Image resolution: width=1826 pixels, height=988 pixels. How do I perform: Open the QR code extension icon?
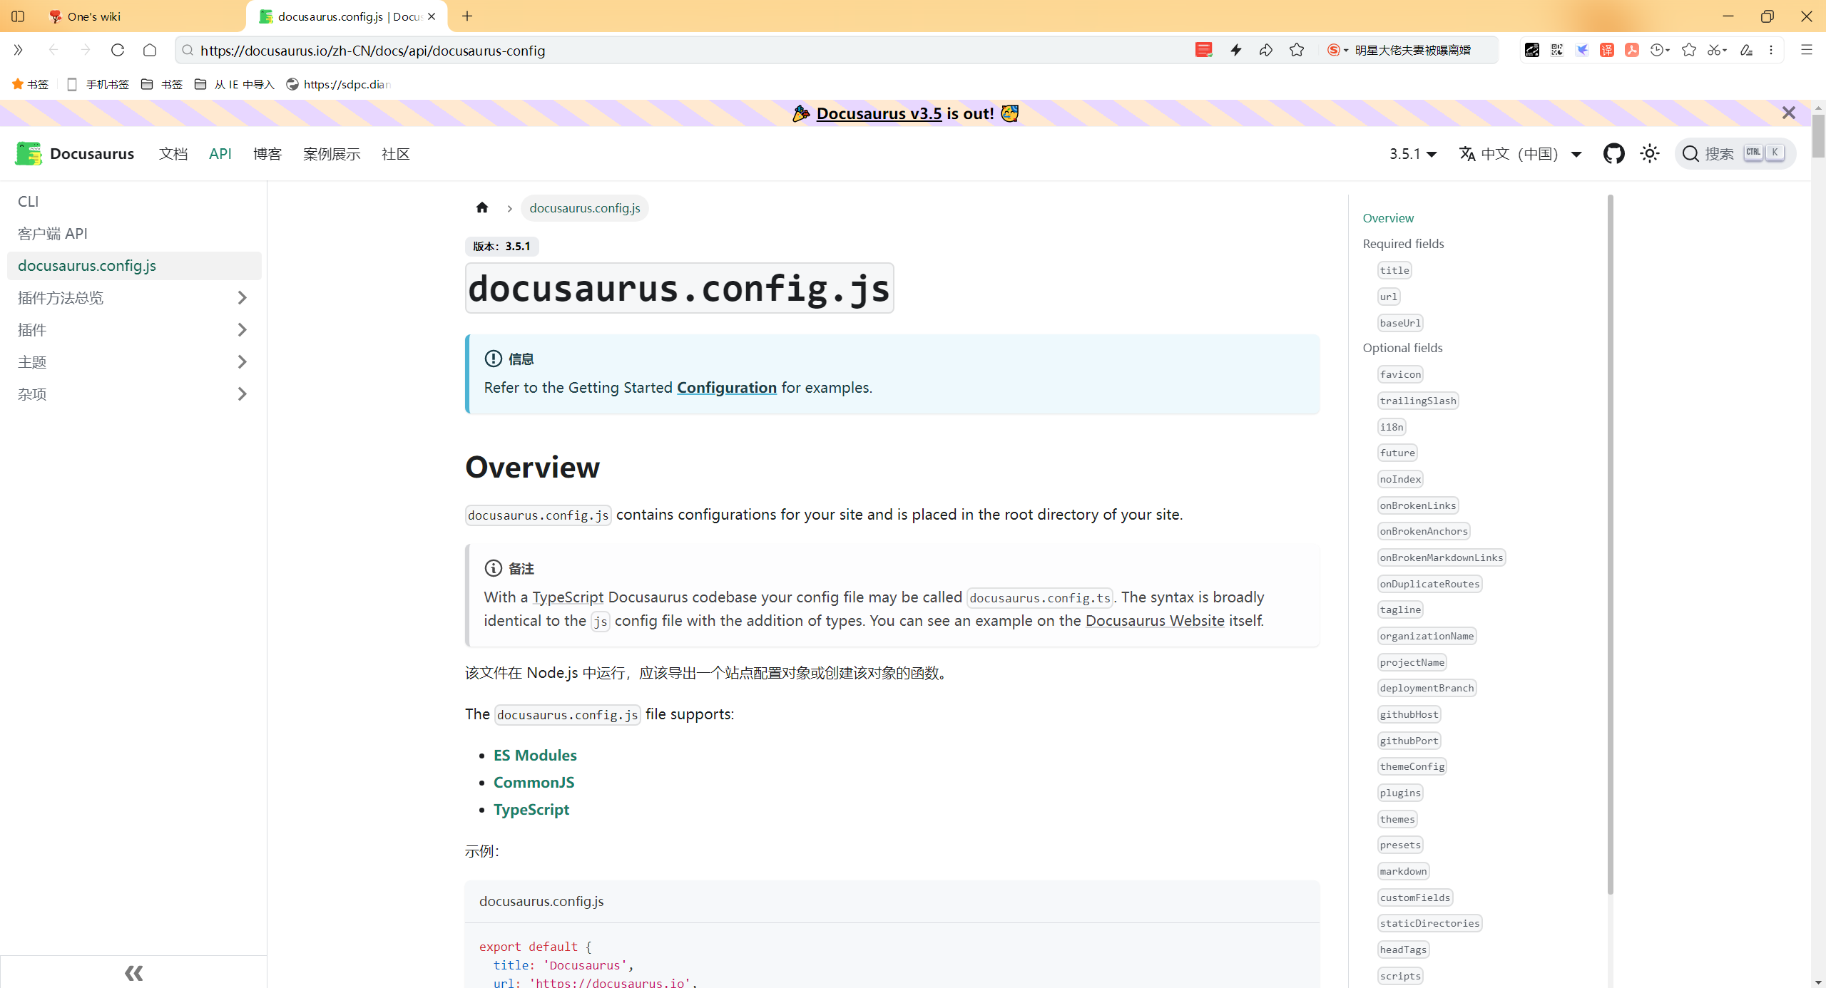1557,50
